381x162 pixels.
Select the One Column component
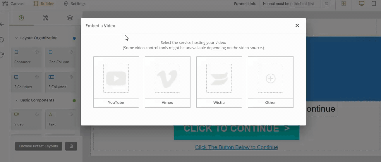tap(61, 57)
